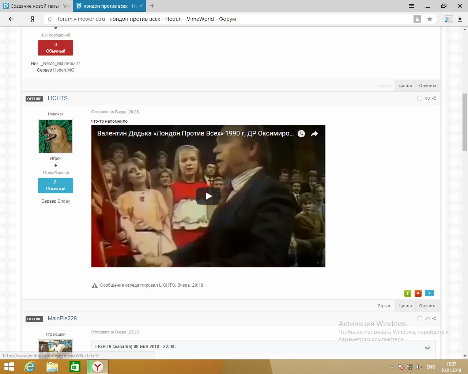Tick the checkbox for post #4
Image resolution: width=468 pixels, height=374 pixels.
[x=419, y=318]
